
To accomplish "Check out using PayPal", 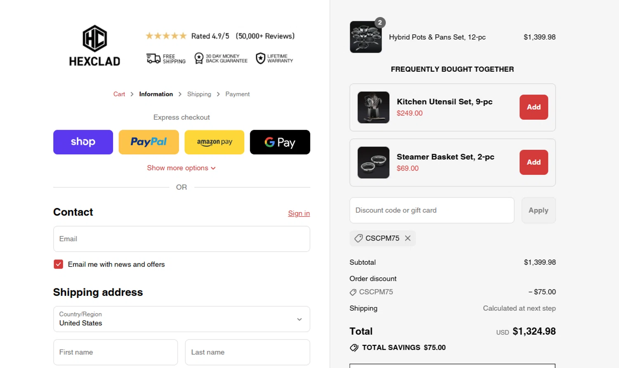I will coord(149,142).
